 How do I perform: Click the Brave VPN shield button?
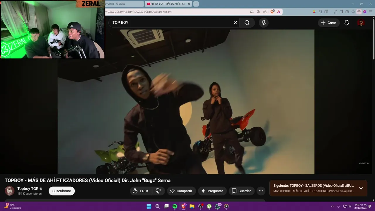(359, 12)
